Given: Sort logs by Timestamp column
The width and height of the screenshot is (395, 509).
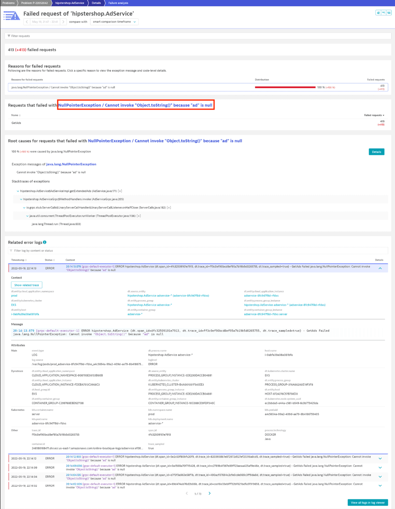Looking at the screenshot, I should coord(19,260).
